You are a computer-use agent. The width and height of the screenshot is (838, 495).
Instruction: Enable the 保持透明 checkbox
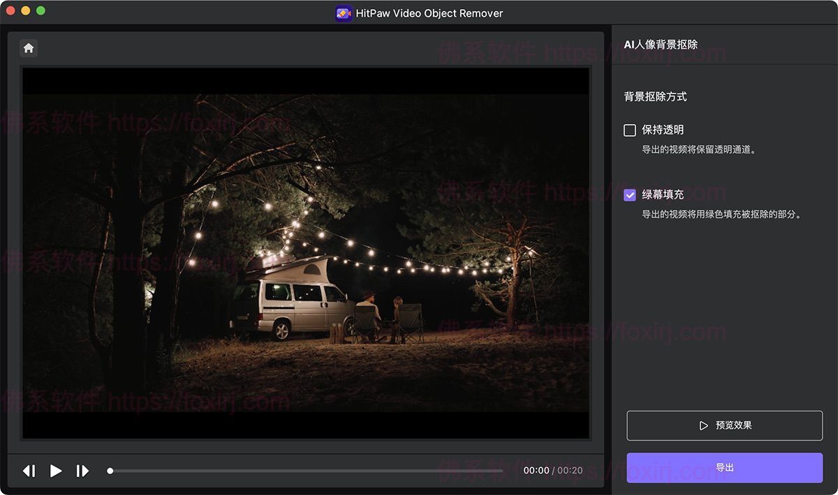coord(630,130)
